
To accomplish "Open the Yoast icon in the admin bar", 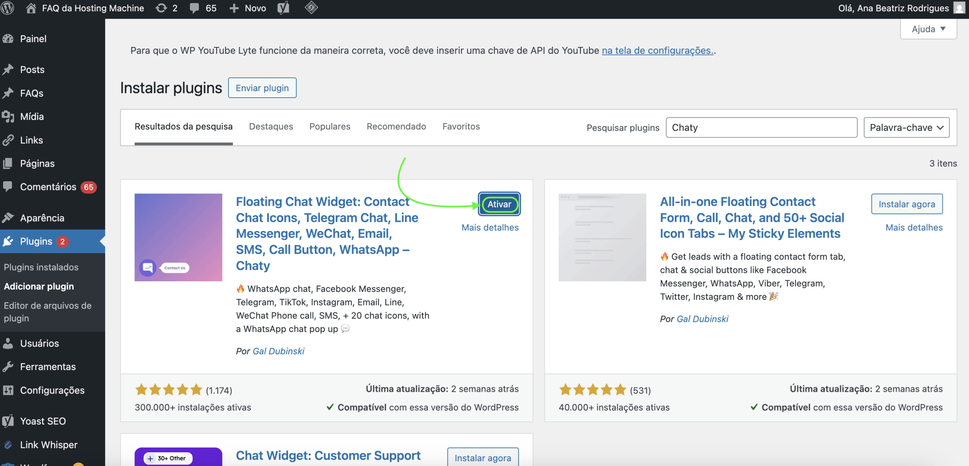I will [283, 8].
